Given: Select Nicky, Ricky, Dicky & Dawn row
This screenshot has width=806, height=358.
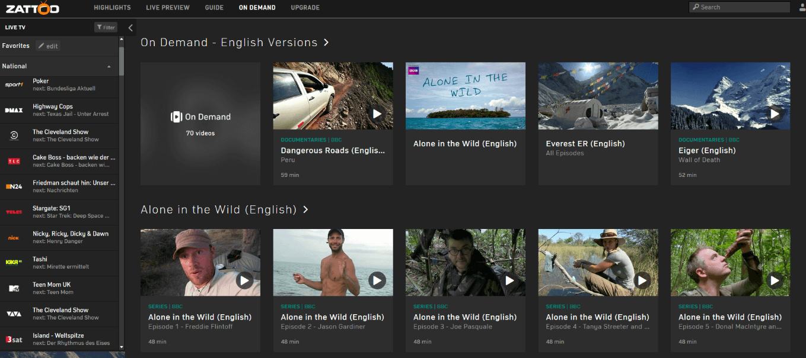Looking at the screenshot, I should click(x=59, y=237).
